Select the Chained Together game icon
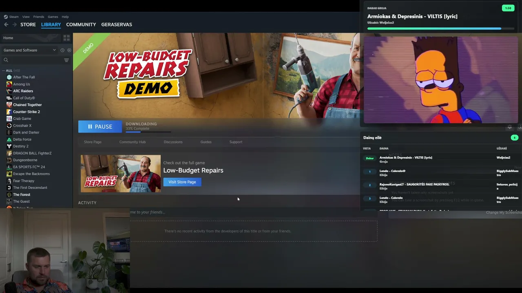Image resolution: width=522 pixels, height=293 pixels. (x=9, y=105)
